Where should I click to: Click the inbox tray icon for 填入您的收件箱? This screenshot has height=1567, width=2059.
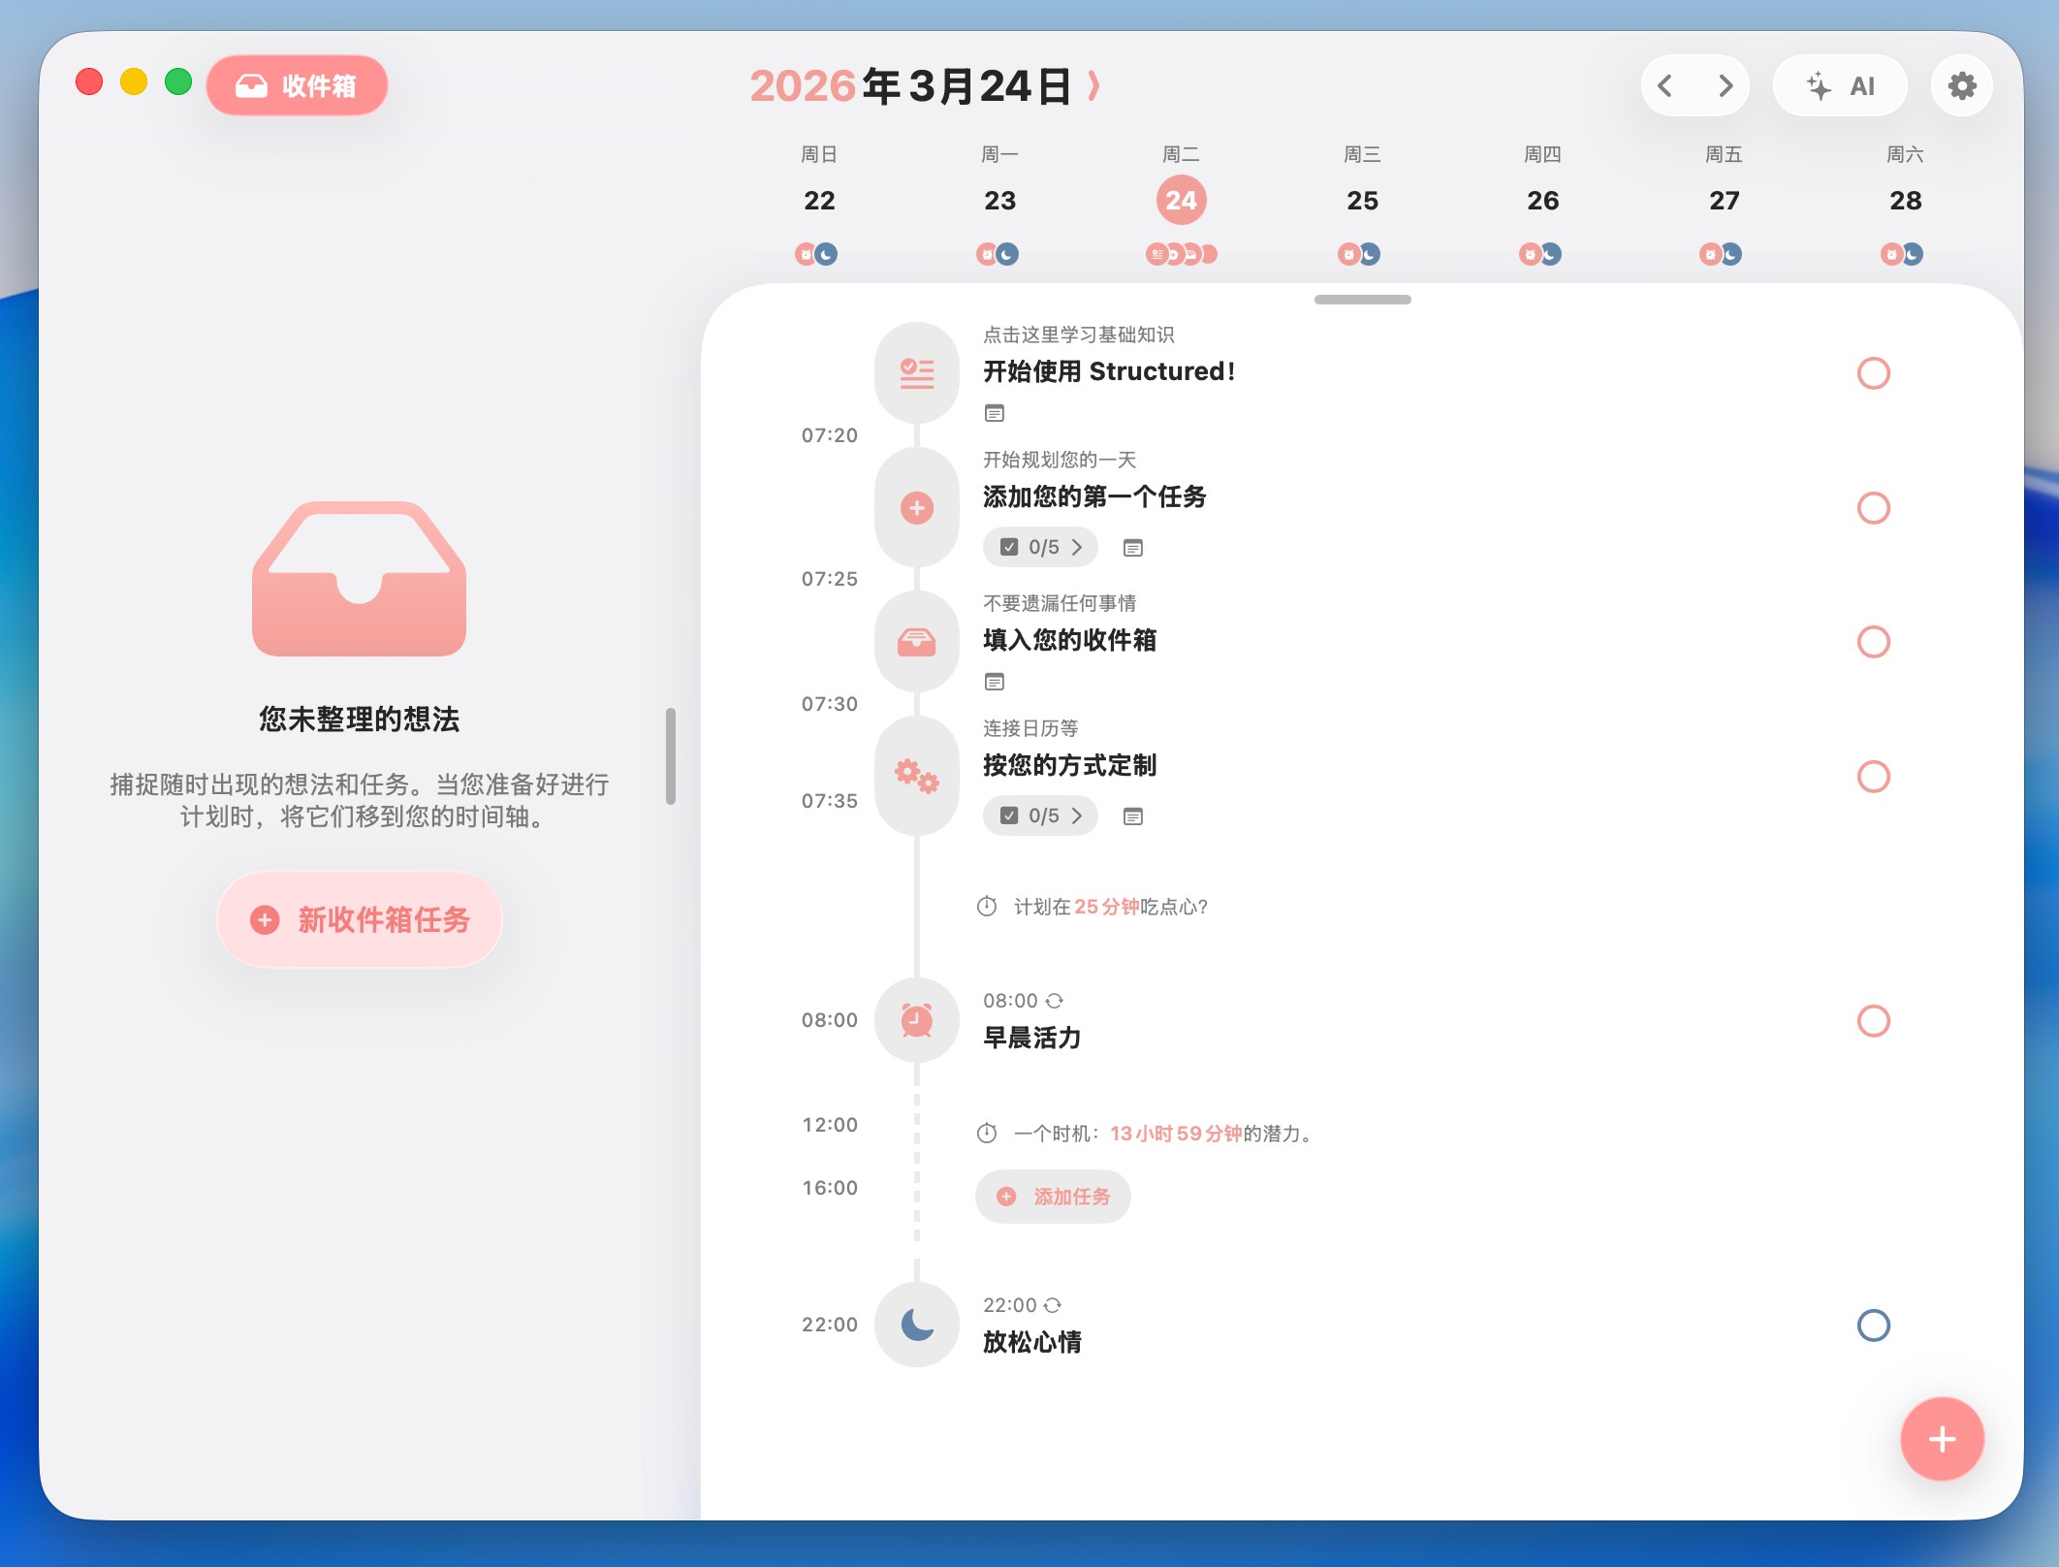[x=916, y=641]
